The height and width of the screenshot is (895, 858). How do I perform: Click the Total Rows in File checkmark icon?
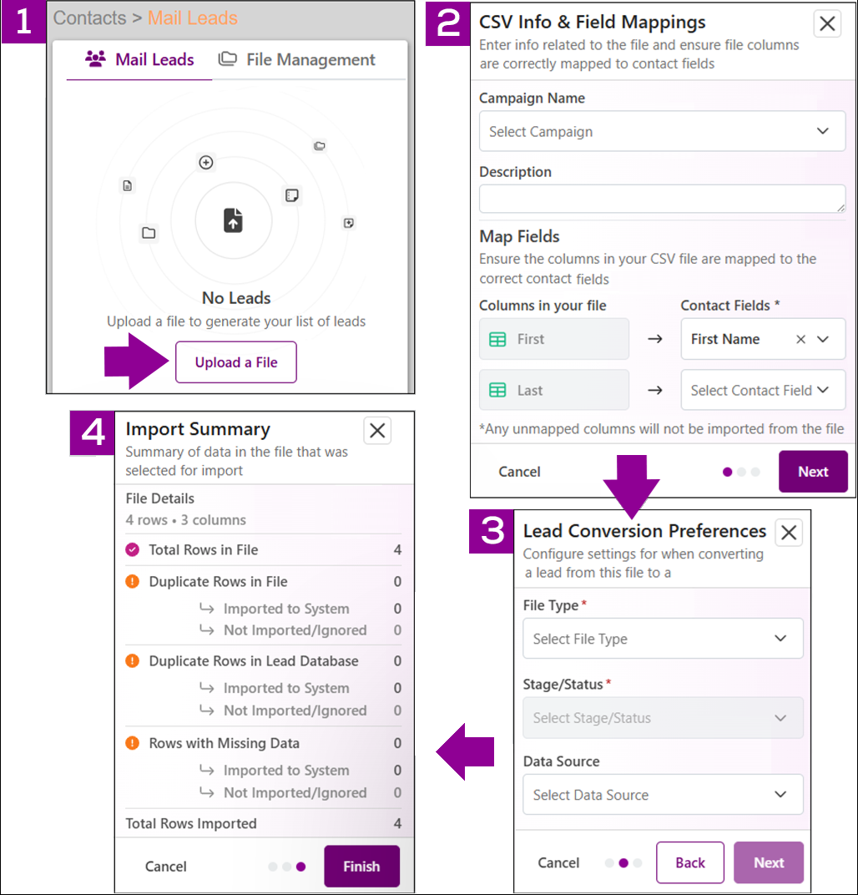tap(133, 549)
